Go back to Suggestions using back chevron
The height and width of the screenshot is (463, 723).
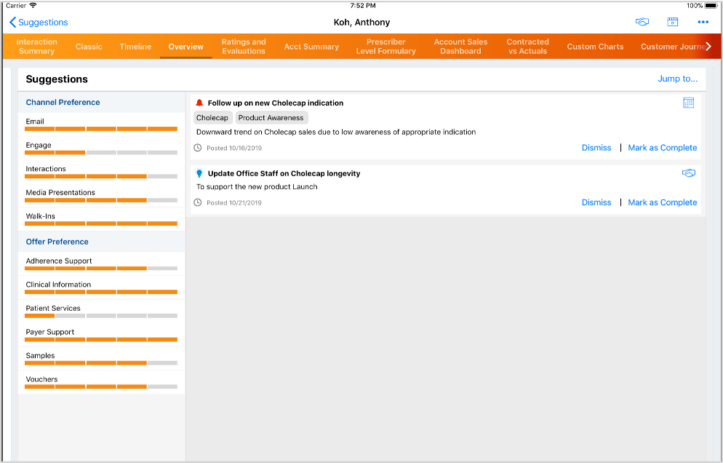click(x=13, y=23)
